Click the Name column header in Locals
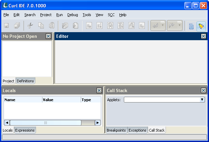This screenshot has height=142, width=209. 23,100
